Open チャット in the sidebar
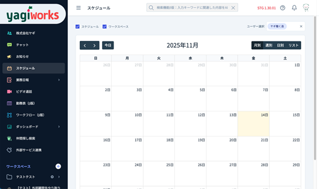 (x=33, y=45)
